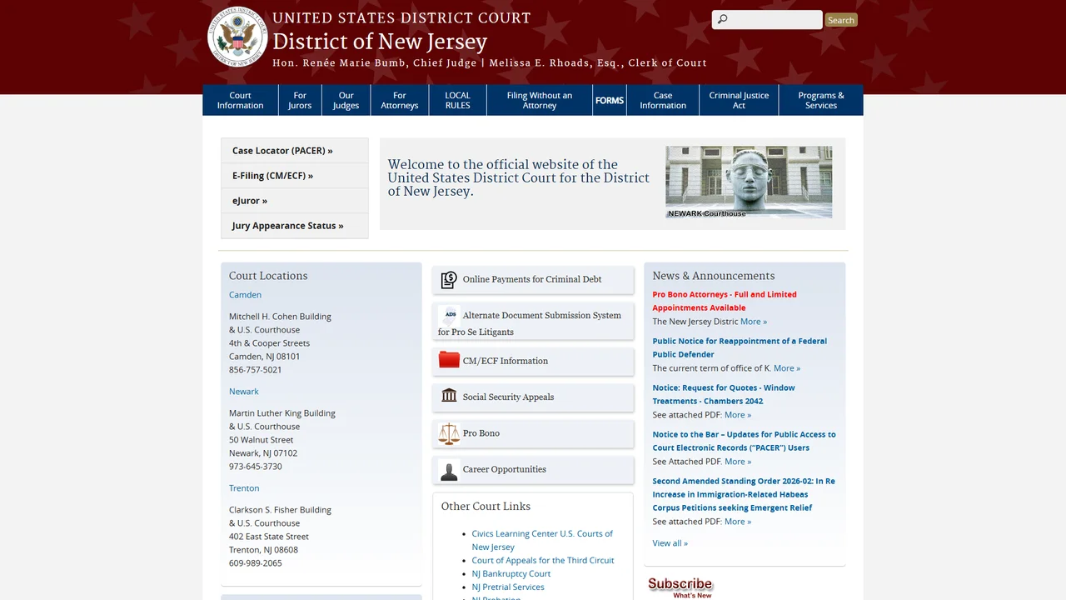Screen dimensions: 1066x600
Task: Open the Programs & Services menu
Action: [x=821, y=100]
